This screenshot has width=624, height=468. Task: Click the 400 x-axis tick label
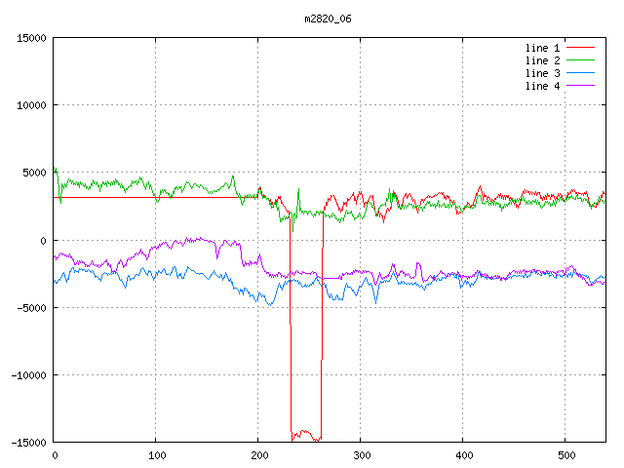[x=463, y=455]
